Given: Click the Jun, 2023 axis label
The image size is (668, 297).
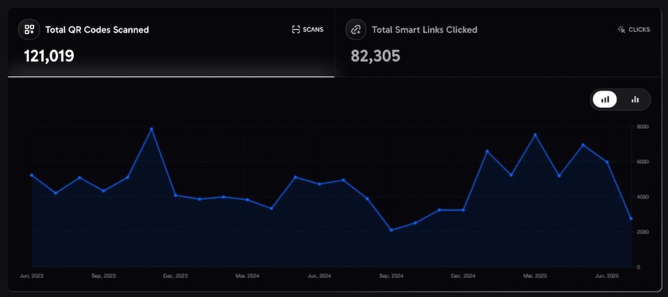Looking at the screenshot, I should pos(32,276).
